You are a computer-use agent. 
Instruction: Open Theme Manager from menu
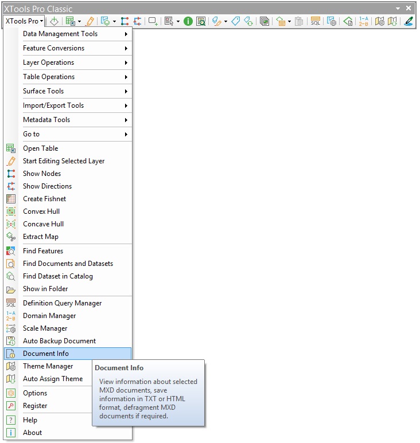tap(48, 366)
